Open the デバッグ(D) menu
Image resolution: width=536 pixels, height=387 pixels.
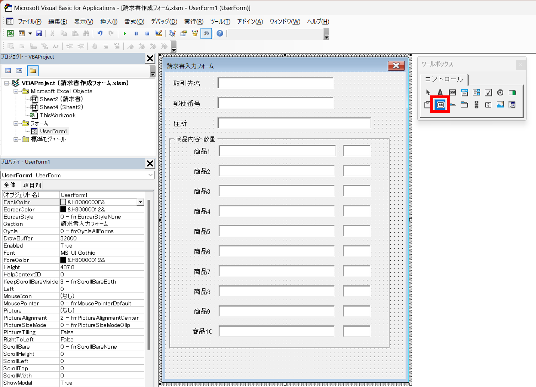(164, 22)
